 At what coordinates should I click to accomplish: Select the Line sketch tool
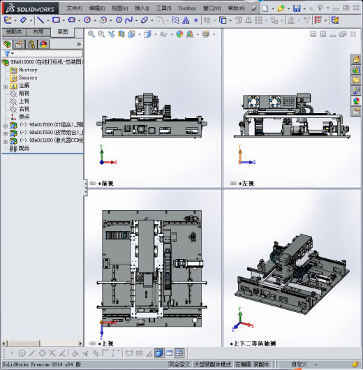coord(40,20)
